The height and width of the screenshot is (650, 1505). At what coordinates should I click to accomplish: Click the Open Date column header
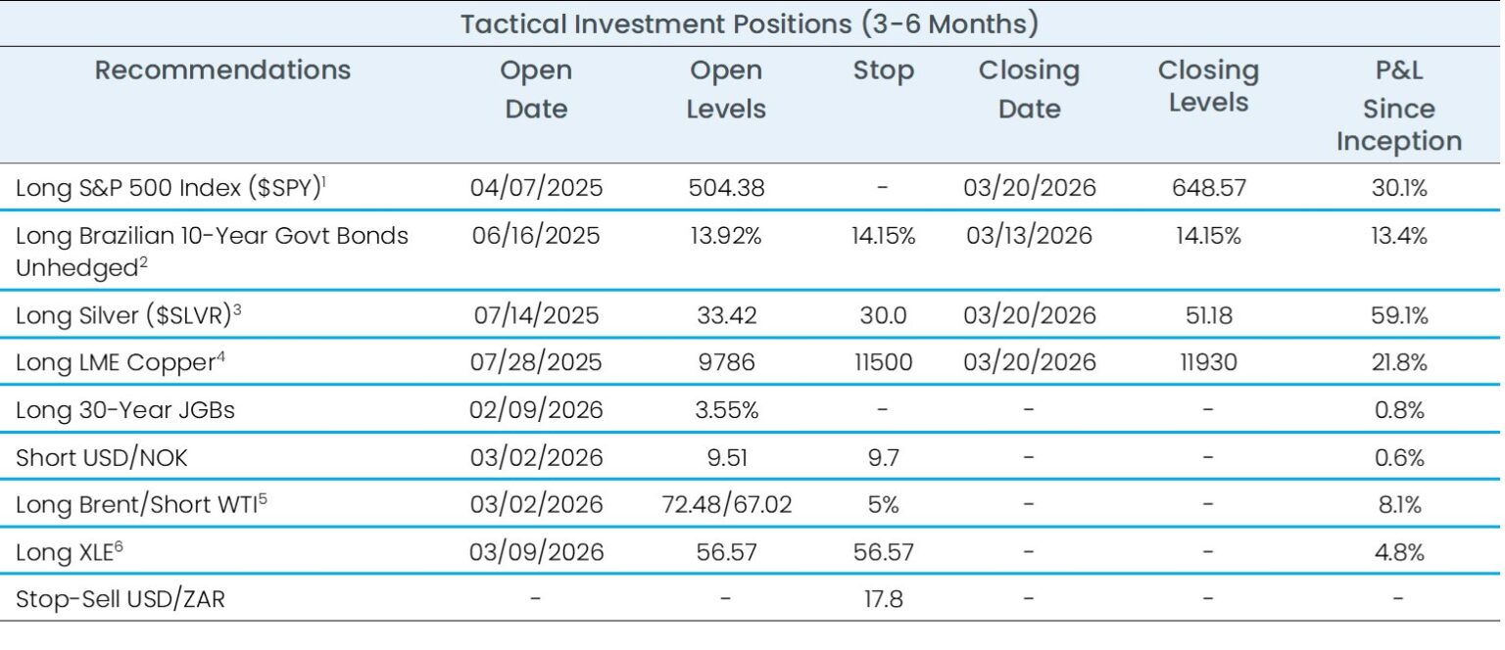point(535,89)
